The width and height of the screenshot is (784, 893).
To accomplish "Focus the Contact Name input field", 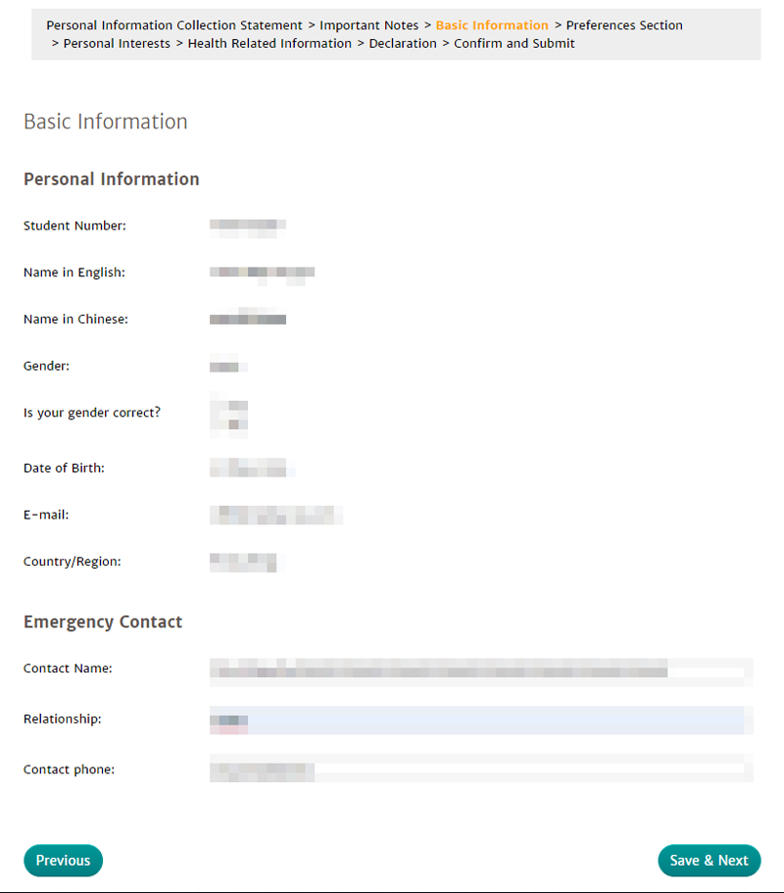I will pyautogui.click(x=480, y=670).
